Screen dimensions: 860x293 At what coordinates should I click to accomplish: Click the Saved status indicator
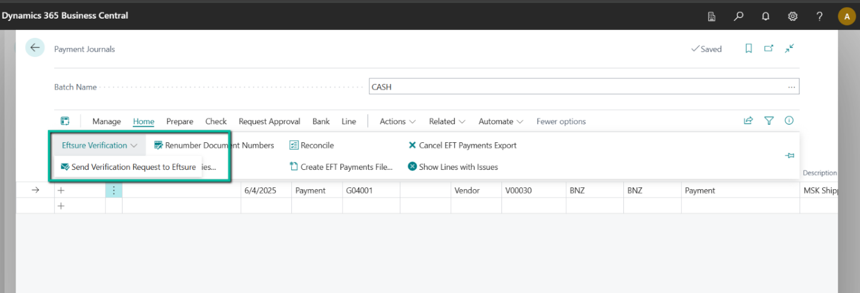click(706, 49)
